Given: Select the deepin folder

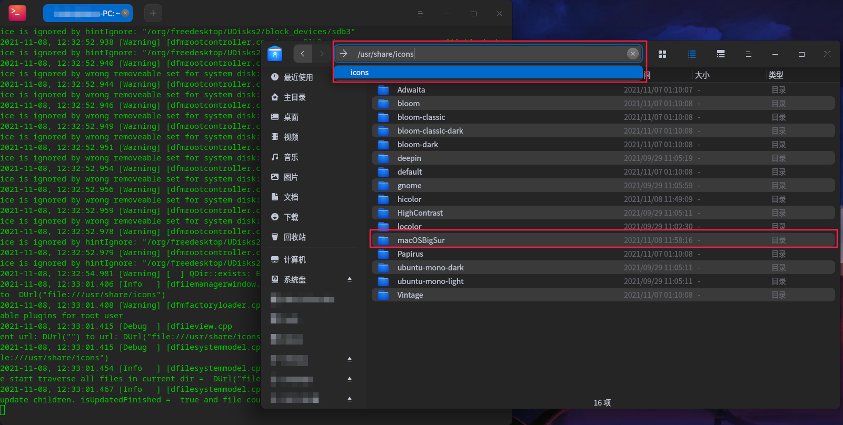Looking at the screenshot, I should tap(603, 158).
